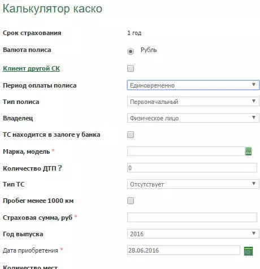Expand the Тип полиса dropdown
This screenshot has height=269, width=260.
(x=193, y=102)
